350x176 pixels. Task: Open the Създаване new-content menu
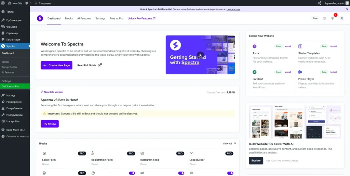click(x=43, y=3)
